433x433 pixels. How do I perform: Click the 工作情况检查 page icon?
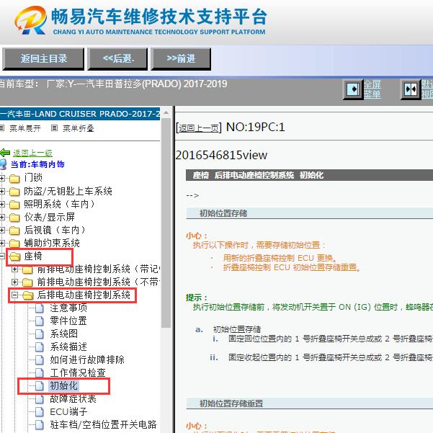tap(39, 372)
